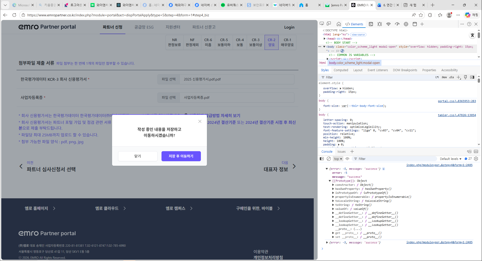Toggle the :hov element state option

[444, 77]
